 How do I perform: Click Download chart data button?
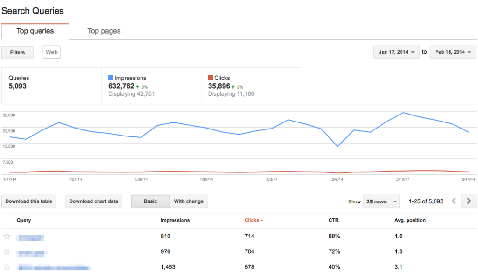pos(93,201)
